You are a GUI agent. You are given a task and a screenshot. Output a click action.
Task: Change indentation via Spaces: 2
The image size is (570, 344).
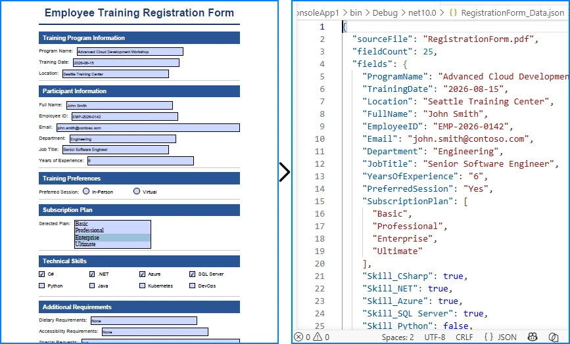click(398, 337)
